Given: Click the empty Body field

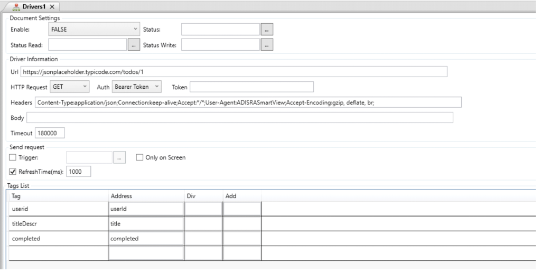Looking at the screenshot, I should click(x=239, y=118).
